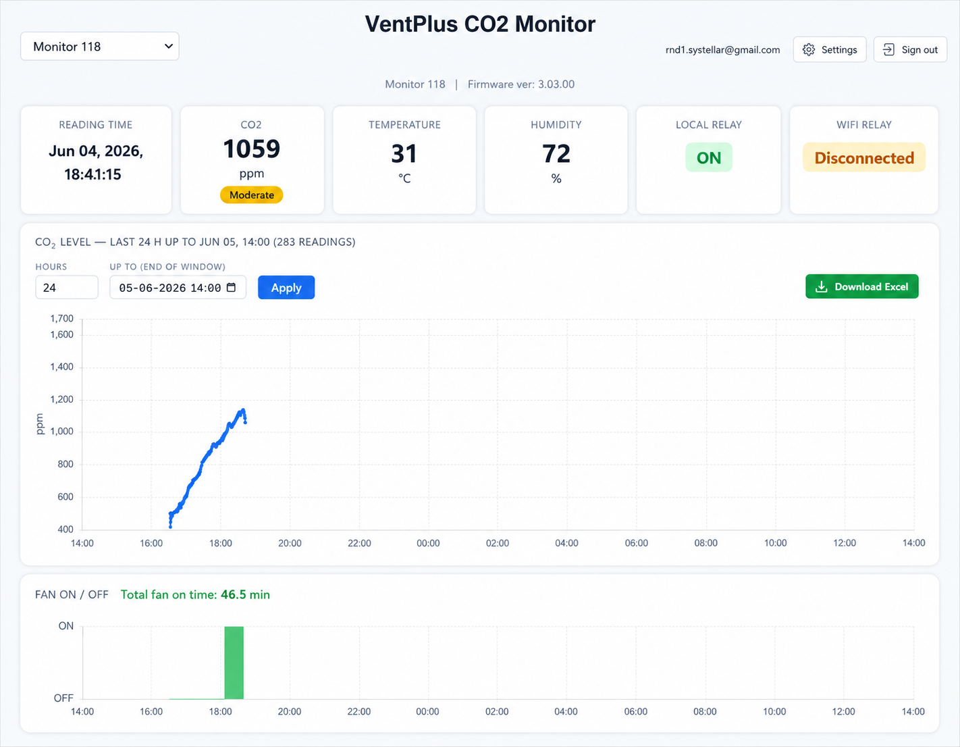Click the humidity value 72
The height and width of the screenshot is (747, 960).
click(556, 154)
